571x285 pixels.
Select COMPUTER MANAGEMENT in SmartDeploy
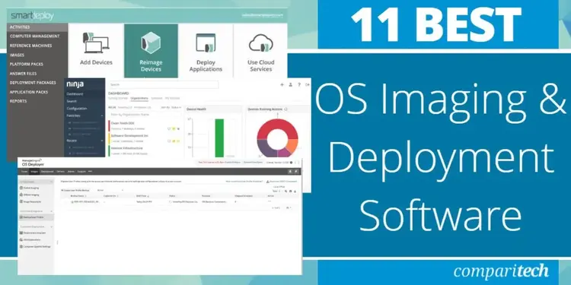click(x=34, y=36)
